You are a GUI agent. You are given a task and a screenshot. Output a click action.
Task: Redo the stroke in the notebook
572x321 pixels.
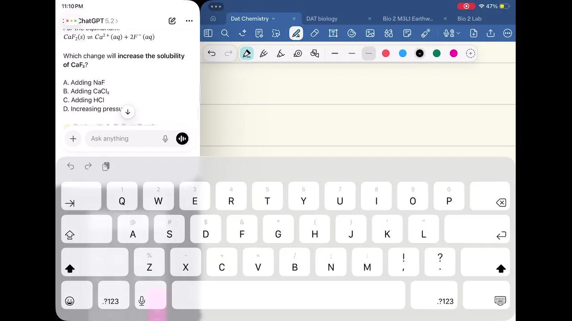[228, 53]
